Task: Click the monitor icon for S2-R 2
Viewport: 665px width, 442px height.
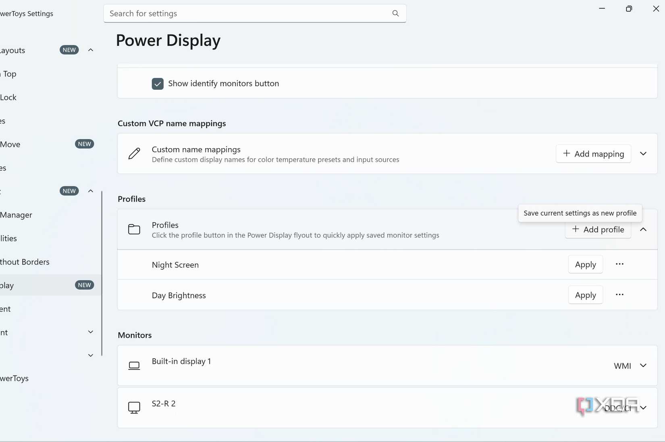Action: coord(134,407)
